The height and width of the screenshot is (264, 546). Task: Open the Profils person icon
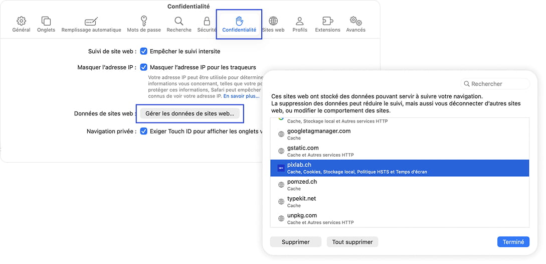pos(300,21)
